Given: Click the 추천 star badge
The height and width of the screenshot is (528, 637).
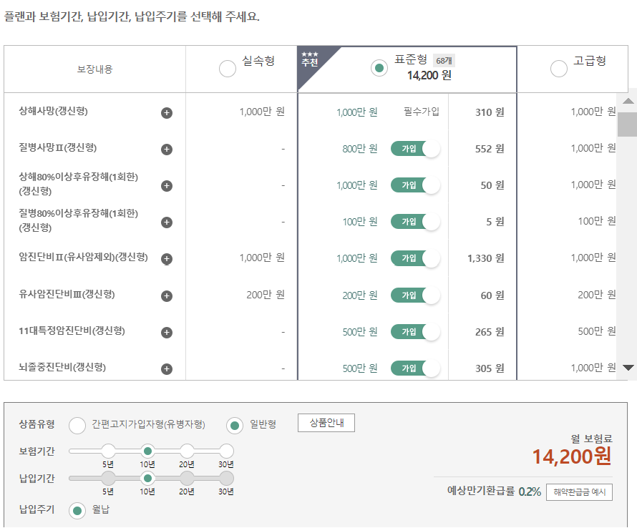Looking at the screenshot, I should click(310, 59).
